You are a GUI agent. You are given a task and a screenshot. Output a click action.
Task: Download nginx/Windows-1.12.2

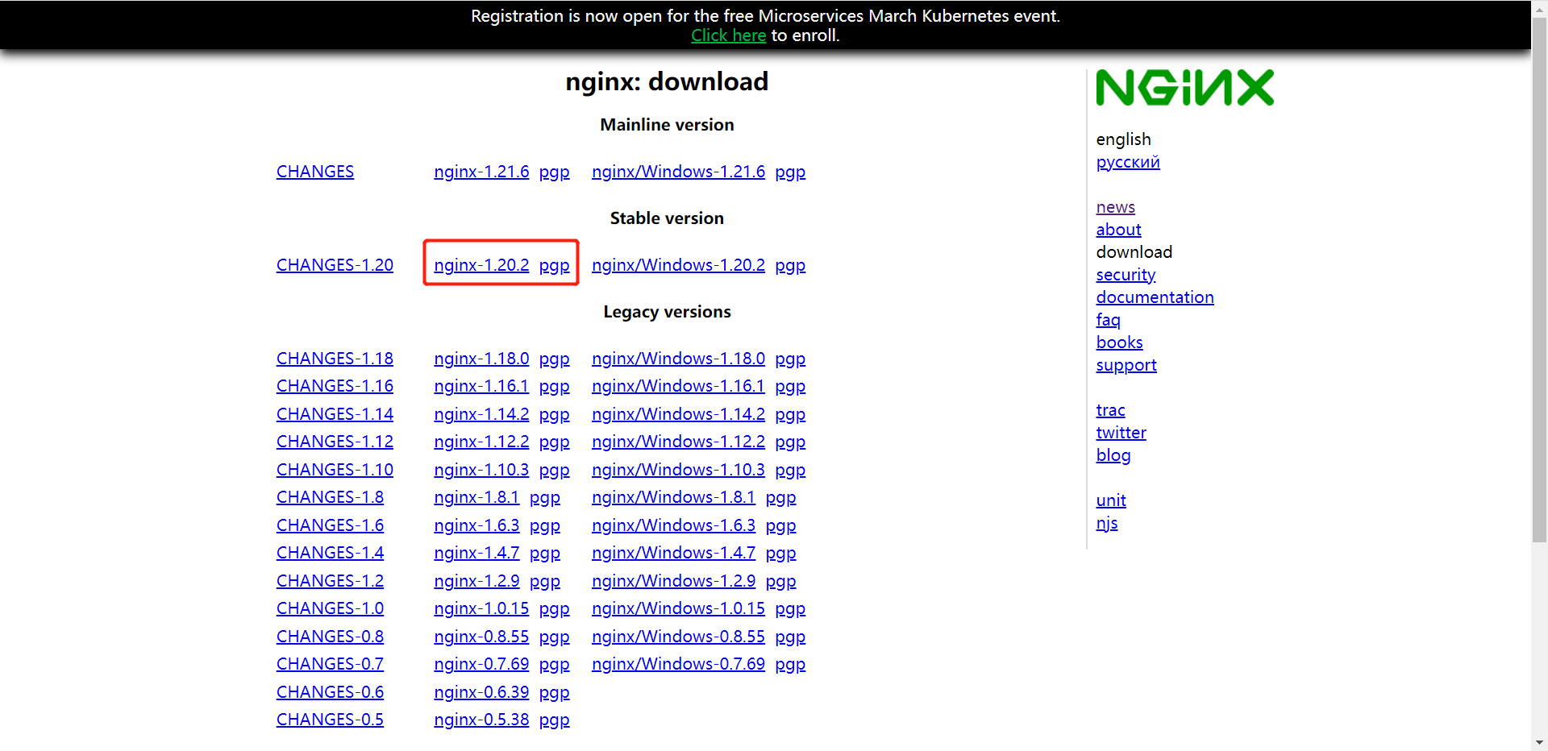click(678, 442)
